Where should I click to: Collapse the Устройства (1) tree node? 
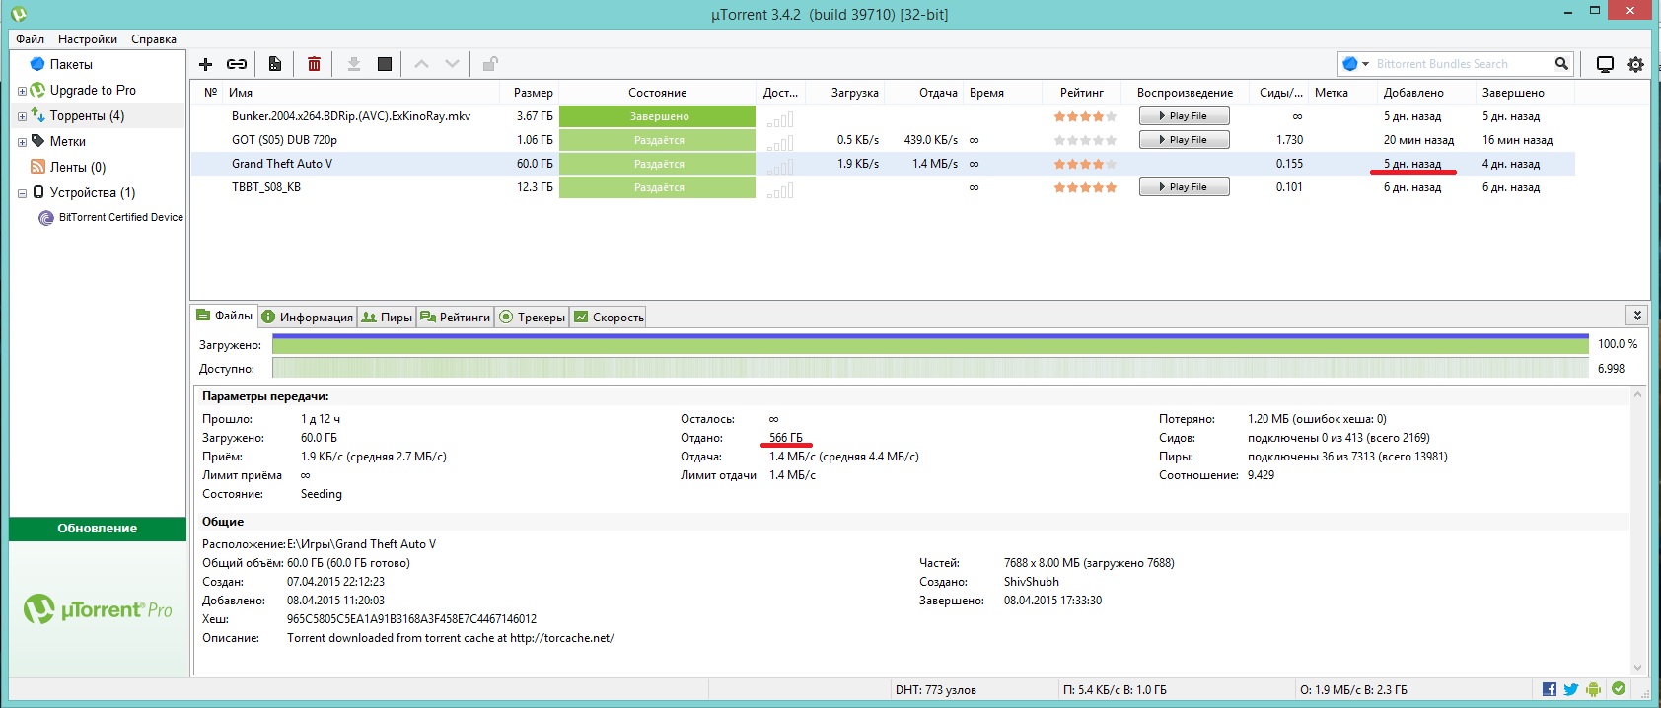click(x=22, y=193)
